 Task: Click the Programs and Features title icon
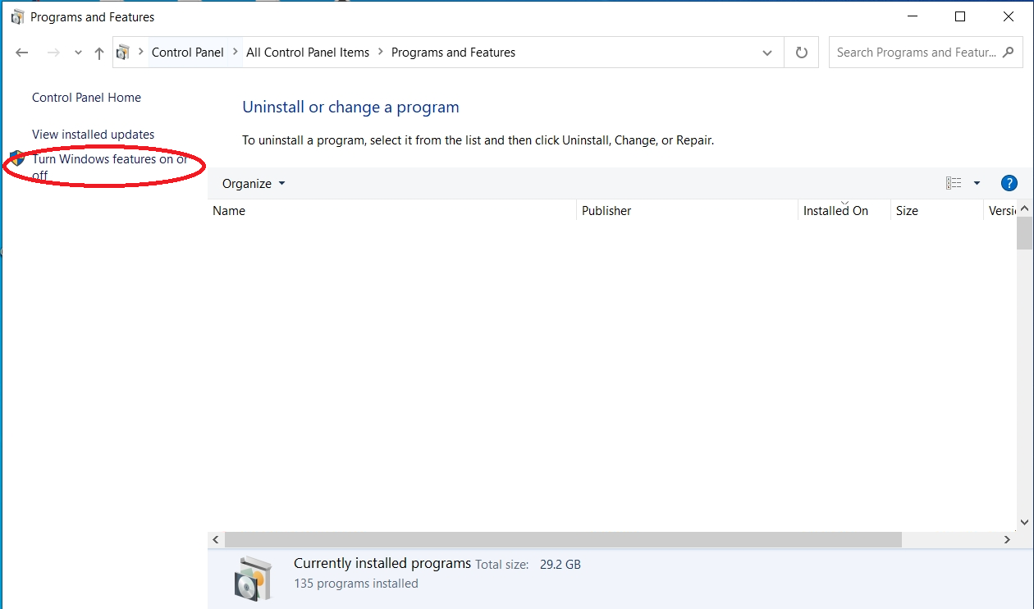pos(17,17)
